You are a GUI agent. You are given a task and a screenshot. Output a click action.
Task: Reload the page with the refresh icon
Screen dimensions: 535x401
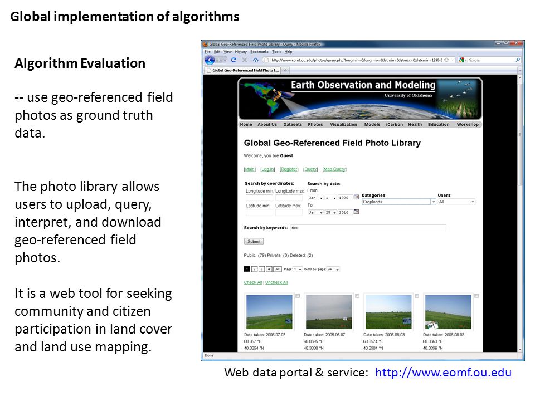tap(234, 60)
